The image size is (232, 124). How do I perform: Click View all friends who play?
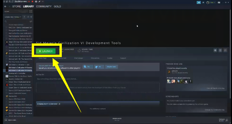[x=215, y=88]
